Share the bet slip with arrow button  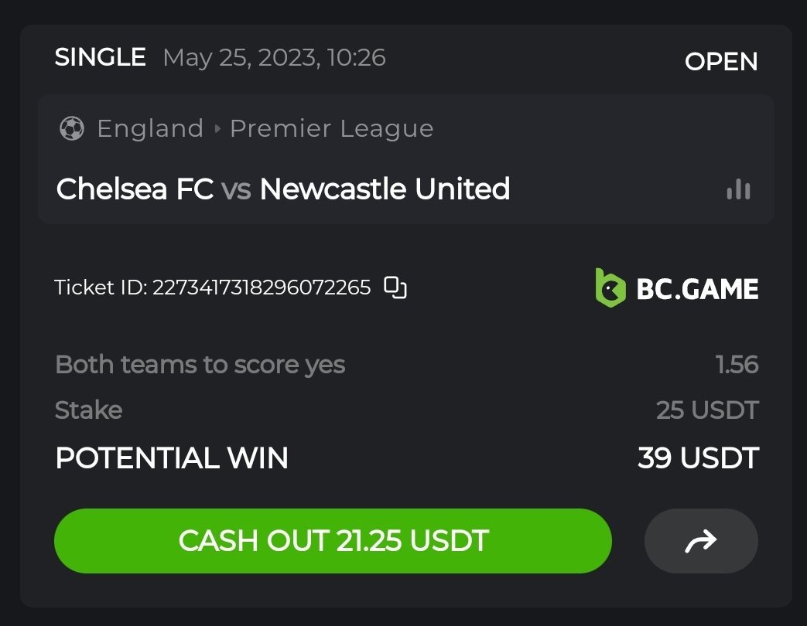coord(701,541)
